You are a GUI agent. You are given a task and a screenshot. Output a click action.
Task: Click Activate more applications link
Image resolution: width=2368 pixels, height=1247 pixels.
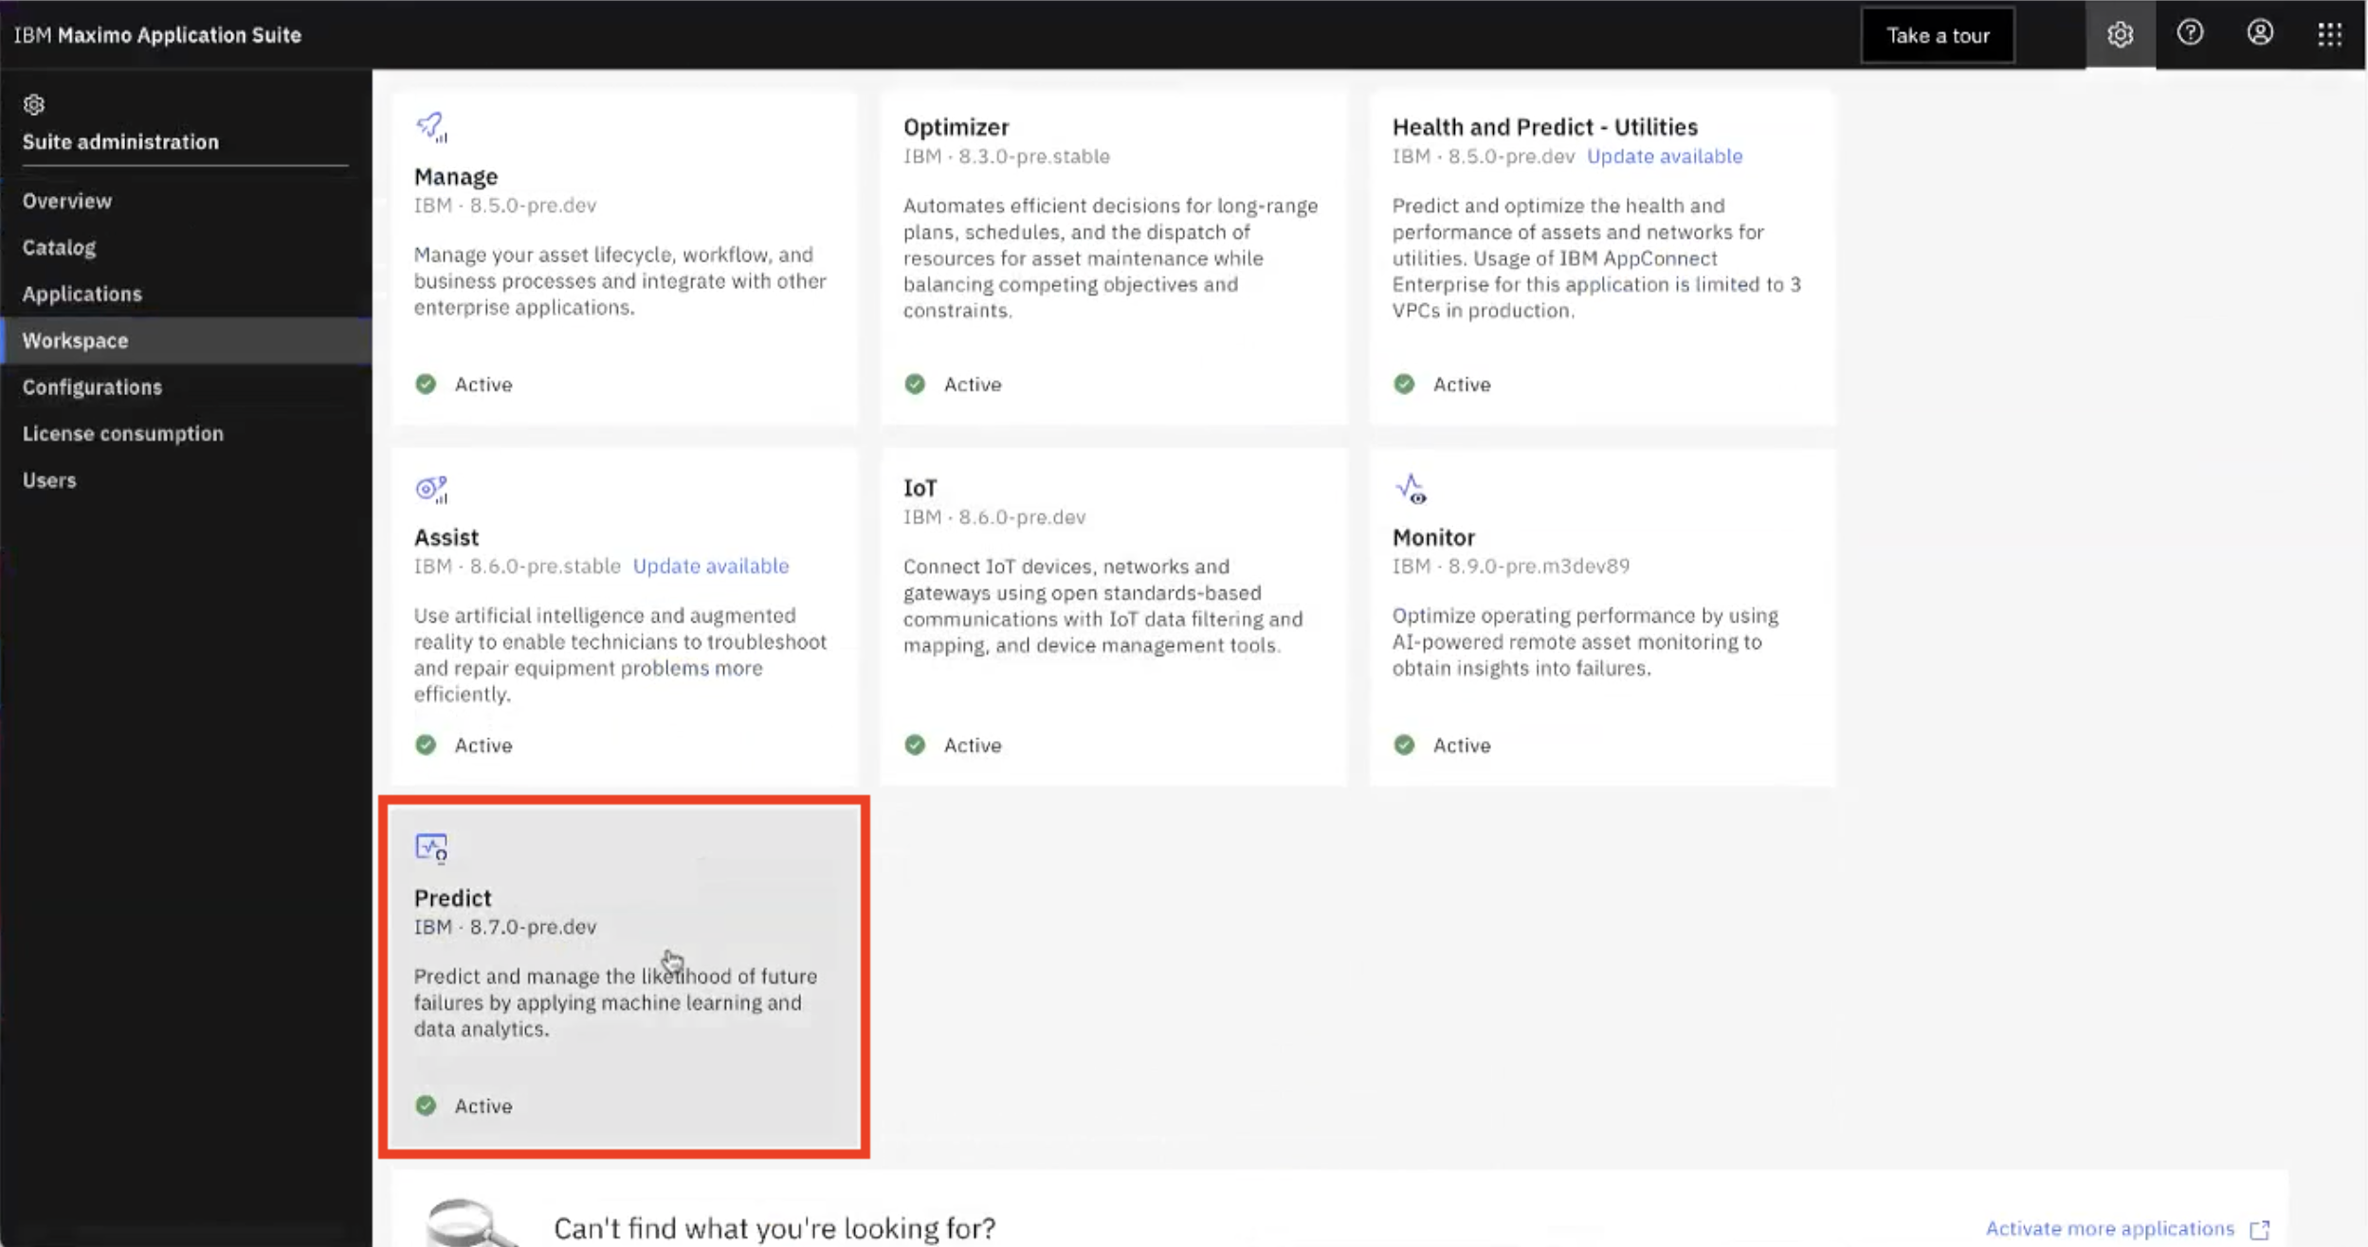[x=2110, y=1228]
